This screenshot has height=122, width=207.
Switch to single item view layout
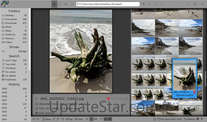[x=106, y=119]
